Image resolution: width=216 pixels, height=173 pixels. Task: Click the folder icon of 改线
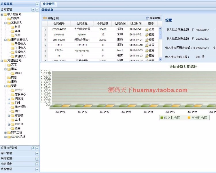pos(13,35)
